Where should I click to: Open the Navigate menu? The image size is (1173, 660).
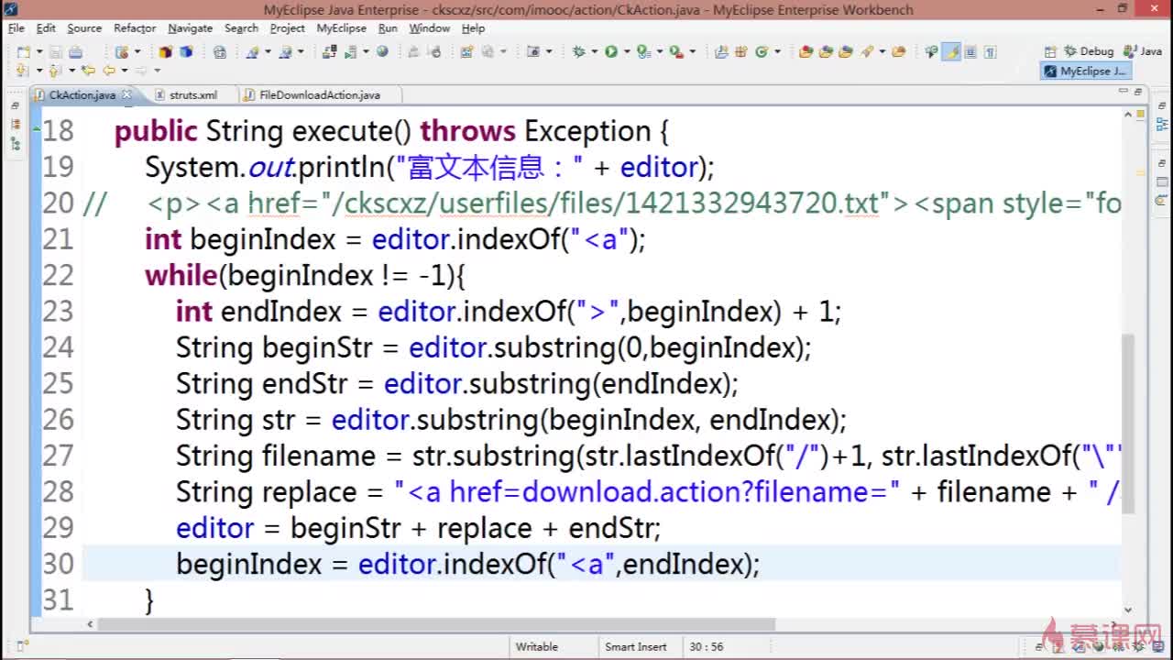[x=190, y=28]
